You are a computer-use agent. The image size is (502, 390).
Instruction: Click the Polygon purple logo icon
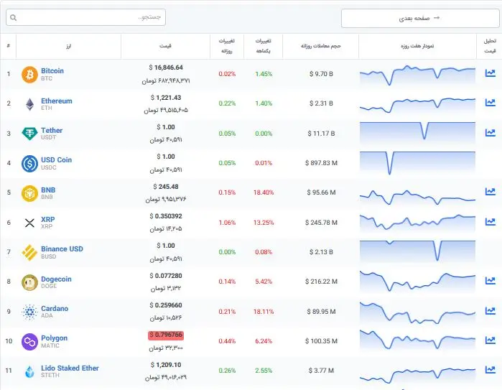pos(29,341)
